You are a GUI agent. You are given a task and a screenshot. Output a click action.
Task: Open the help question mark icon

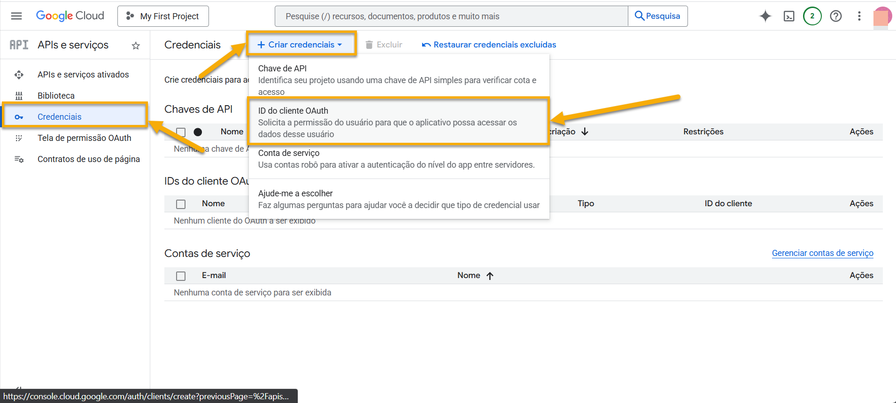(836, 16)
